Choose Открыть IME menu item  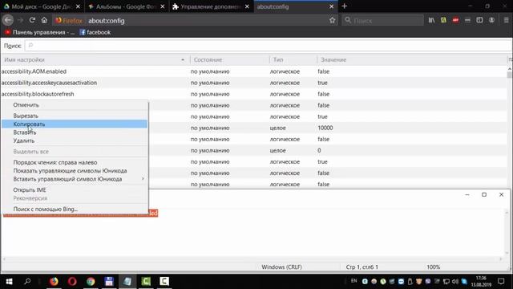tap(75, 189)
